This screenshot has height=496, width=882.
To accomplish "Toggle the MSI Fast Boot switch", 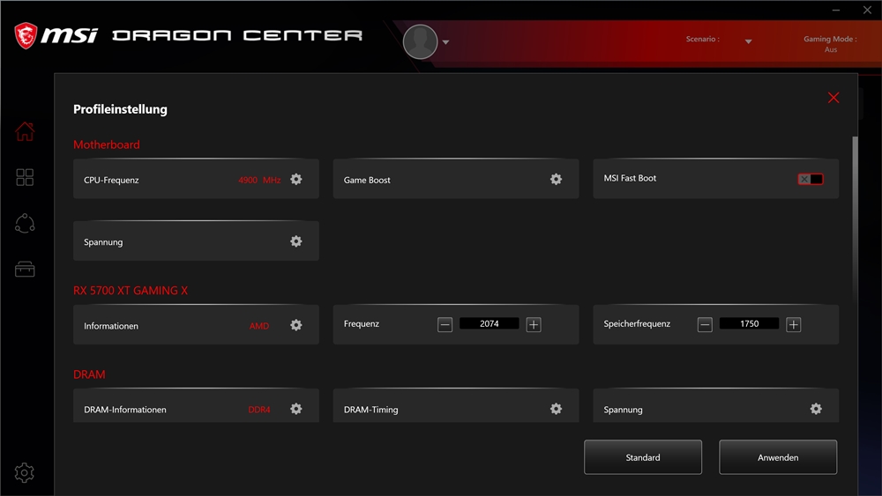I will coord(811,179).
